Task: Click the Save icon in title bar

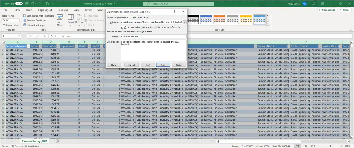Action: (x=27, y=3)
